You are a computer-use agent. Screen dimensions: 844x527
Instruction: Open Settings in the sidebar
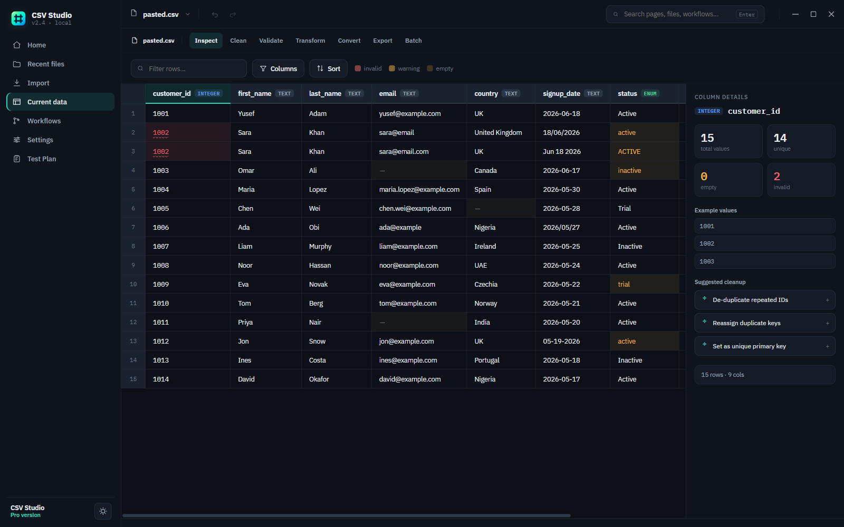point(60,140)
